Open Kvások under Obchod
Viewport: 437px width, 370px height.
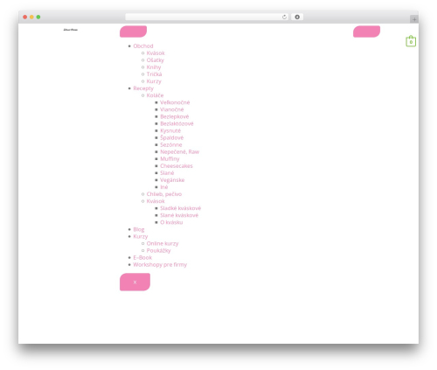[x=156, y=53]
